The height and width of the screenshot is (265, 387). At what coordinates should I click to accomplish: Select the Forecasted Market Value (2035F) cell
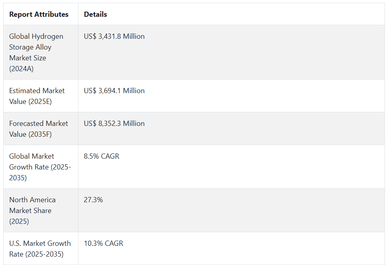click(x=41, y=129)
